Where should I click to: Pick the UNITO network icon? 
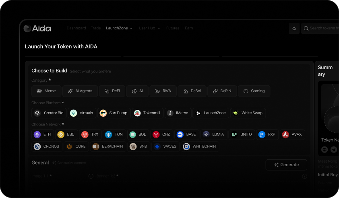coord(234,134)
